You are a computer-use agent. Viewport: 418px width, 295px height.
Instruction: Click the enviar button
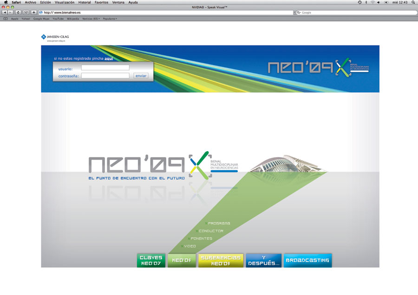point(141,76)
